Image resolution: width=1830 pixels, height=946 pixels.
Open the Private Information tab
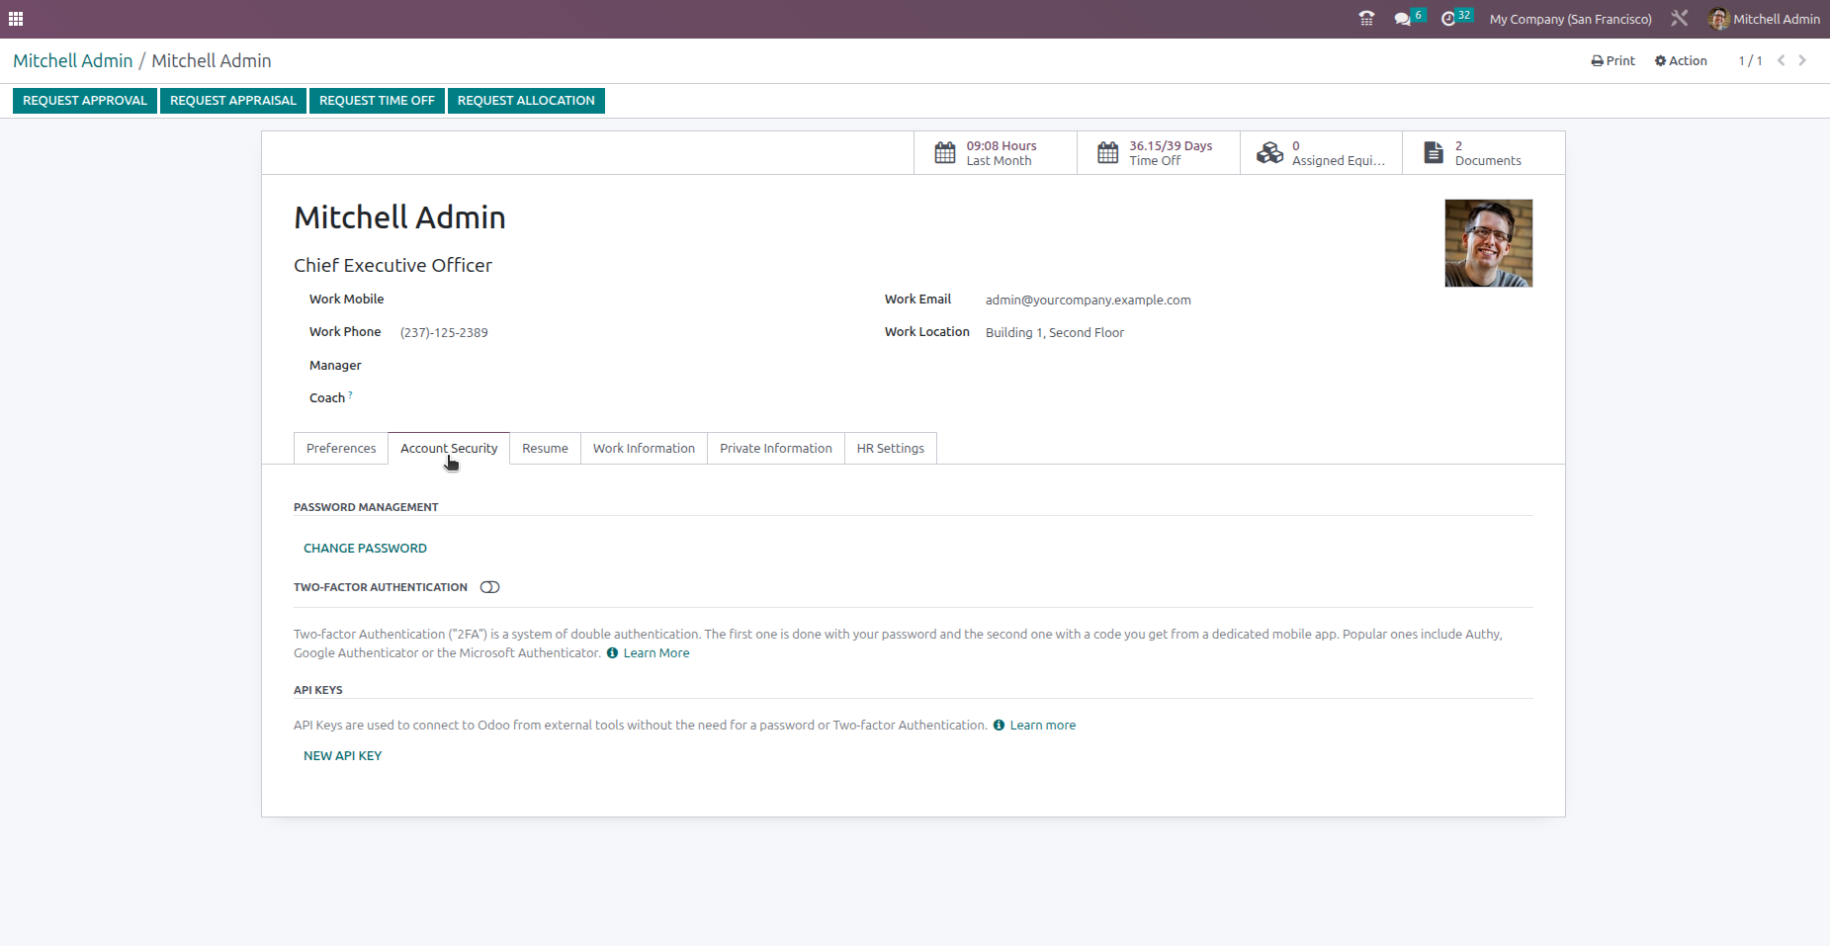775,448
